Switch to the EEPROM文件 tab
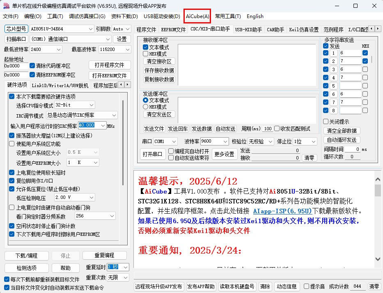The height and width of the screenshot is (293, 383). [x=173, y=30]
